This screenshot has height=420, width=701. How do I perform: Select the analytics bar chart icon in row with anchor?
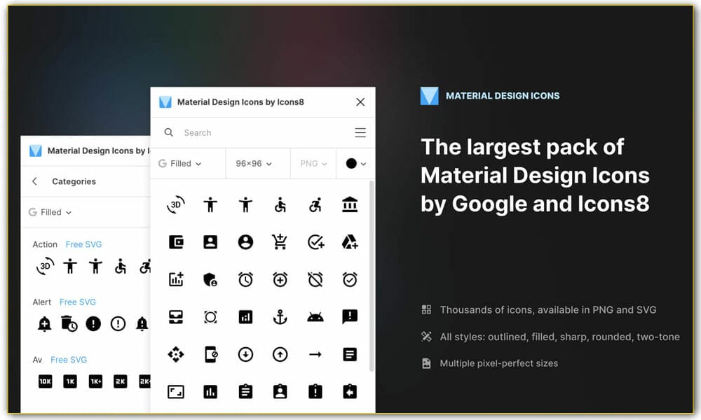(245, 317)
